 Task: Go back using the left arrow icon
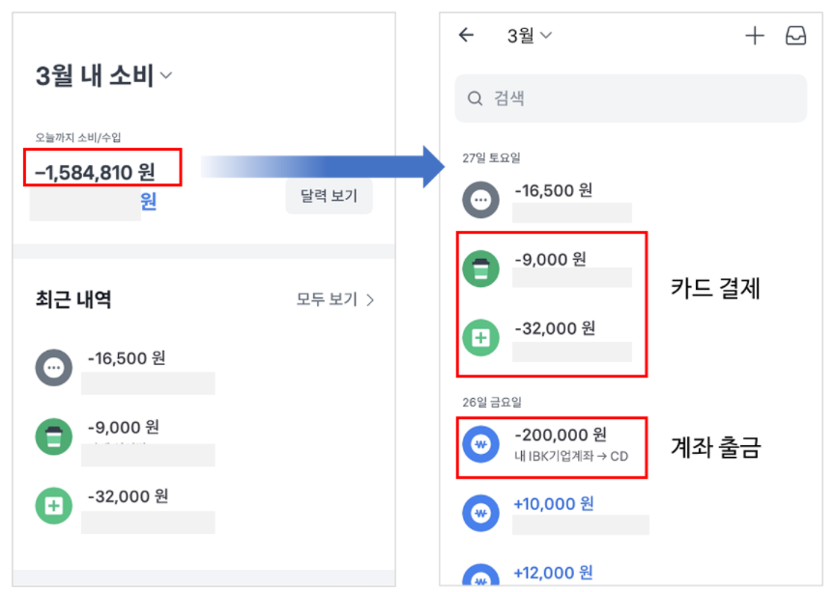(x=467, y=35)
